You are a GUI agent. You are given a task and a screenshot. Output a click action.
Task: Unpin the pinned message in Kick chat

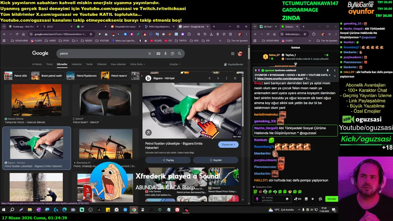click(x=328, y=70)
